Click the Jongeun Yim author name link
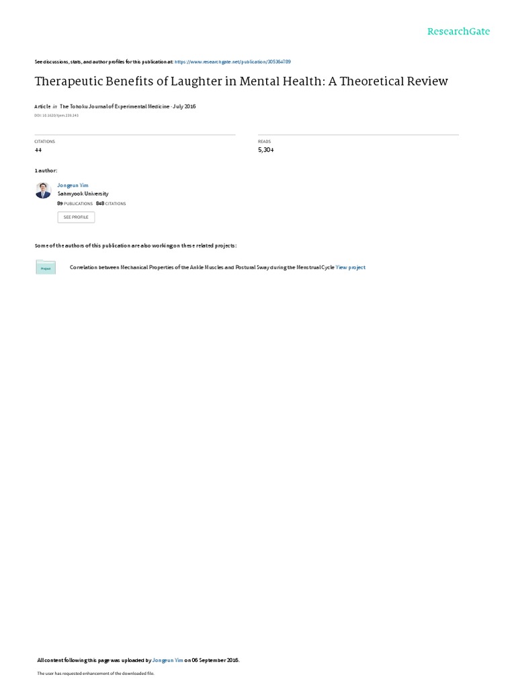516x689 pixels. (x=73, y=186)
